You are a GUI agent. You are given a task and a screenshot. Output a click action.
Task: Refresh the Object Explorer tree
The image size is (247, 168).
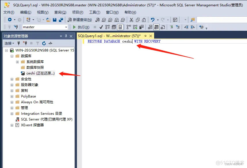(x=44, y=43)
